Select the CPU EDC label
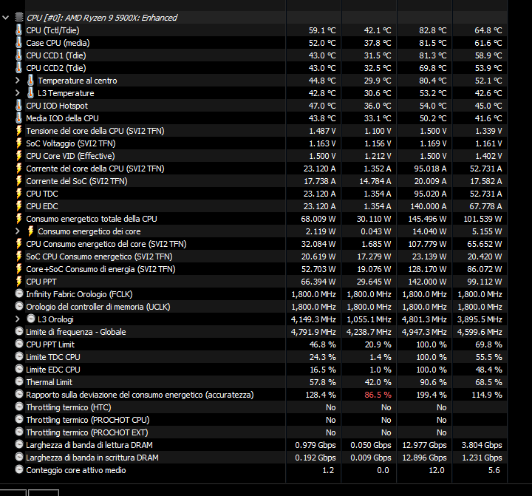Viewport: 532px width, 496px height. [41, 206]
